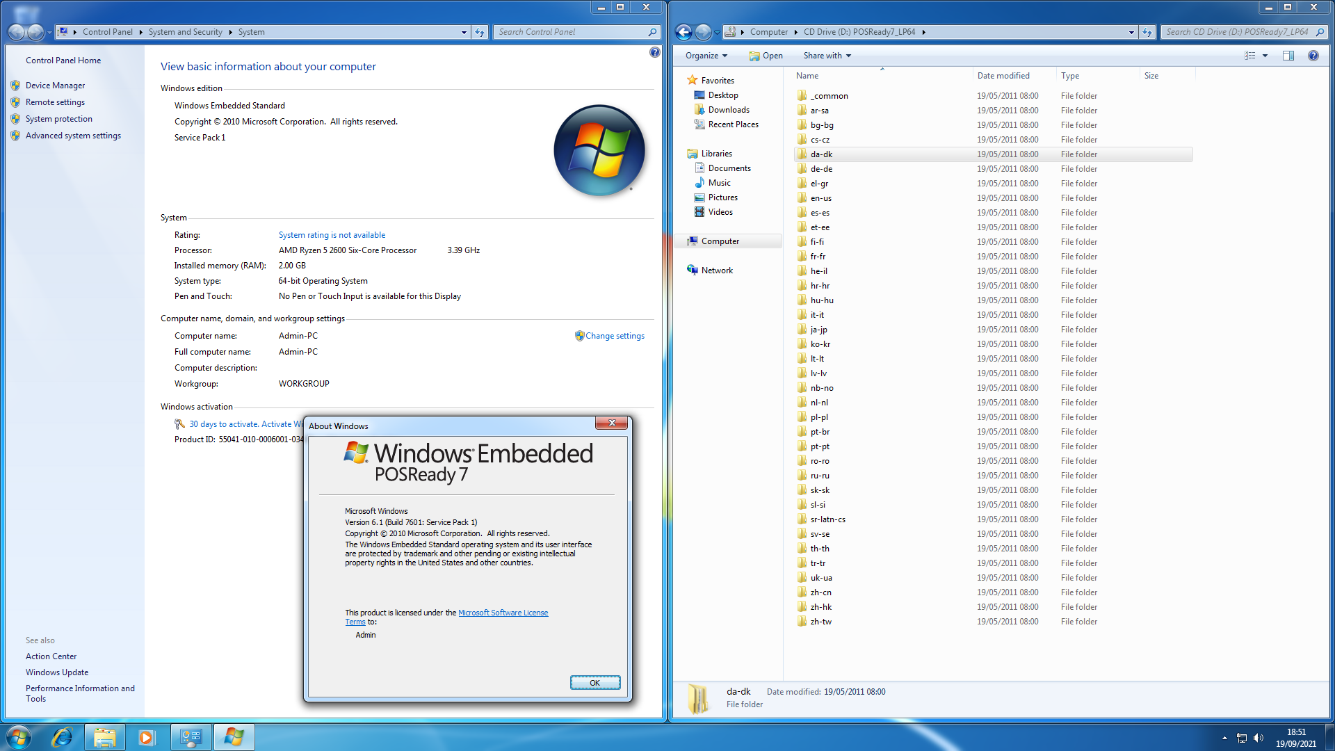Sort files by the Type column
The width and height of the screenshot is (1335, 751).
tap(1098, 76)
